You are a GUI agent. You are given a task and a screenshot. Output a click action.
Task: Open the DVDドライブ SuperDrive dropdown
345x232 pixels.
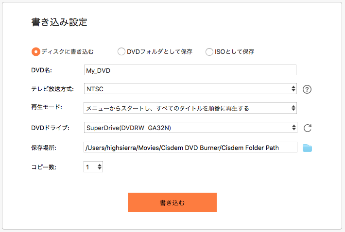[x=190, y=128]
